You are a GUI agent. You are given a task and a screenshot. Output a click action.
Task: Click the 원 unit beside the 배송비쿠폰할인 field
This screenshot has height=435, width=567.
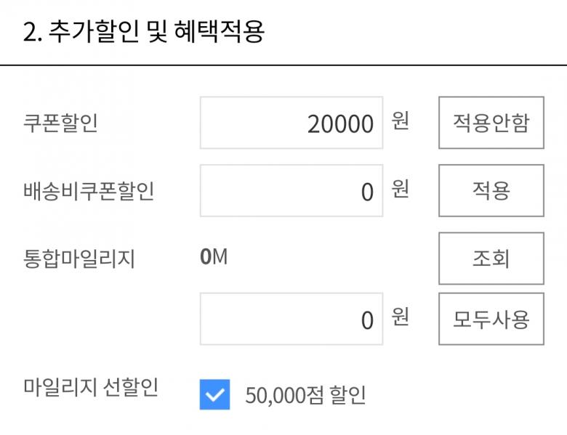point(400,190)
